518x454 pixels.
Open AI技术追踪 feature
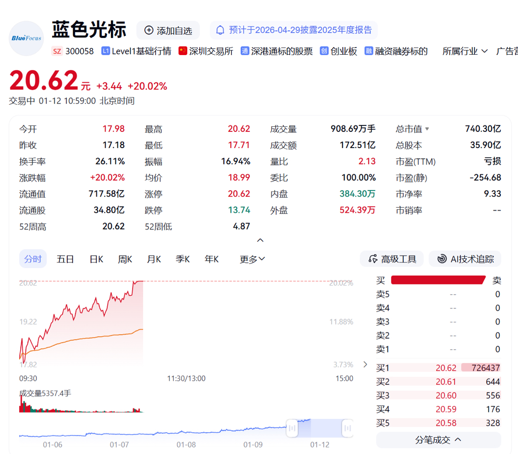[x=465, y=259]
